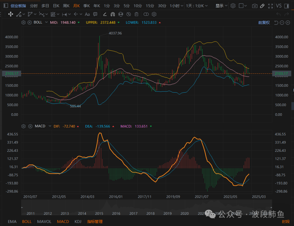Click the trash icon to delete drawings

coord(136,14)
